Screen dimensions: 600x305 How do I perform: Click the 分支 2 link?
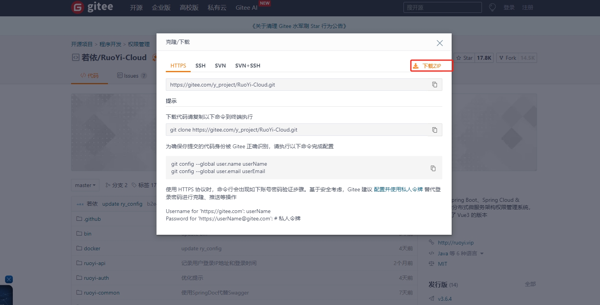pos(117,185)
